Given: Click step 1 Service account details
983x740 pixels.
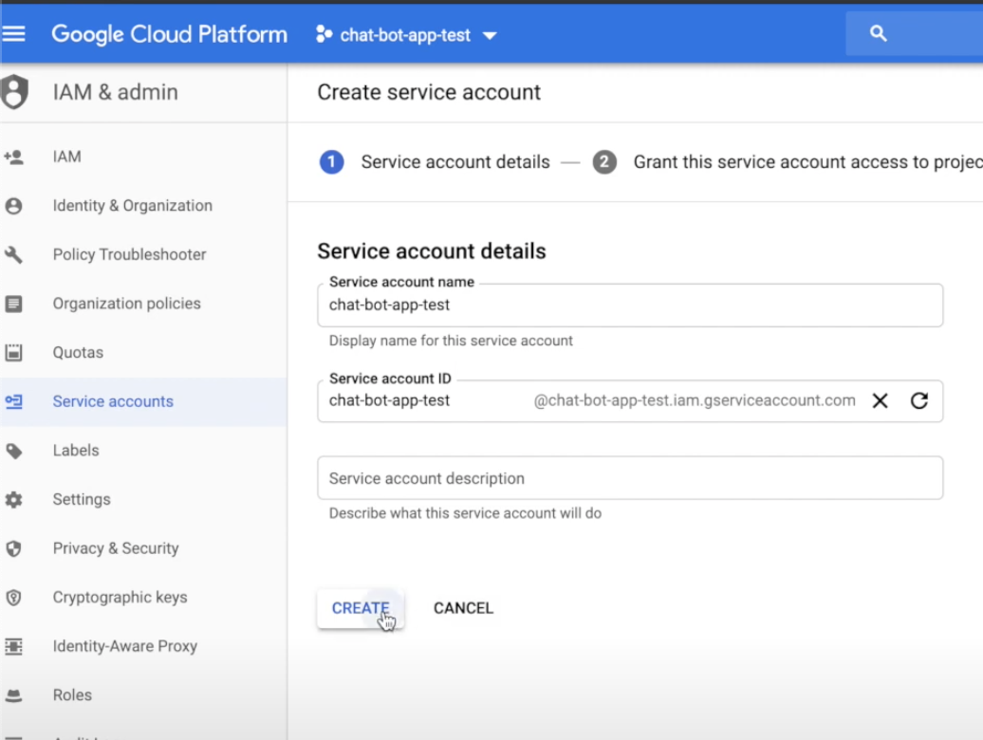Looking at the screenshot, I should coord(435,162).
